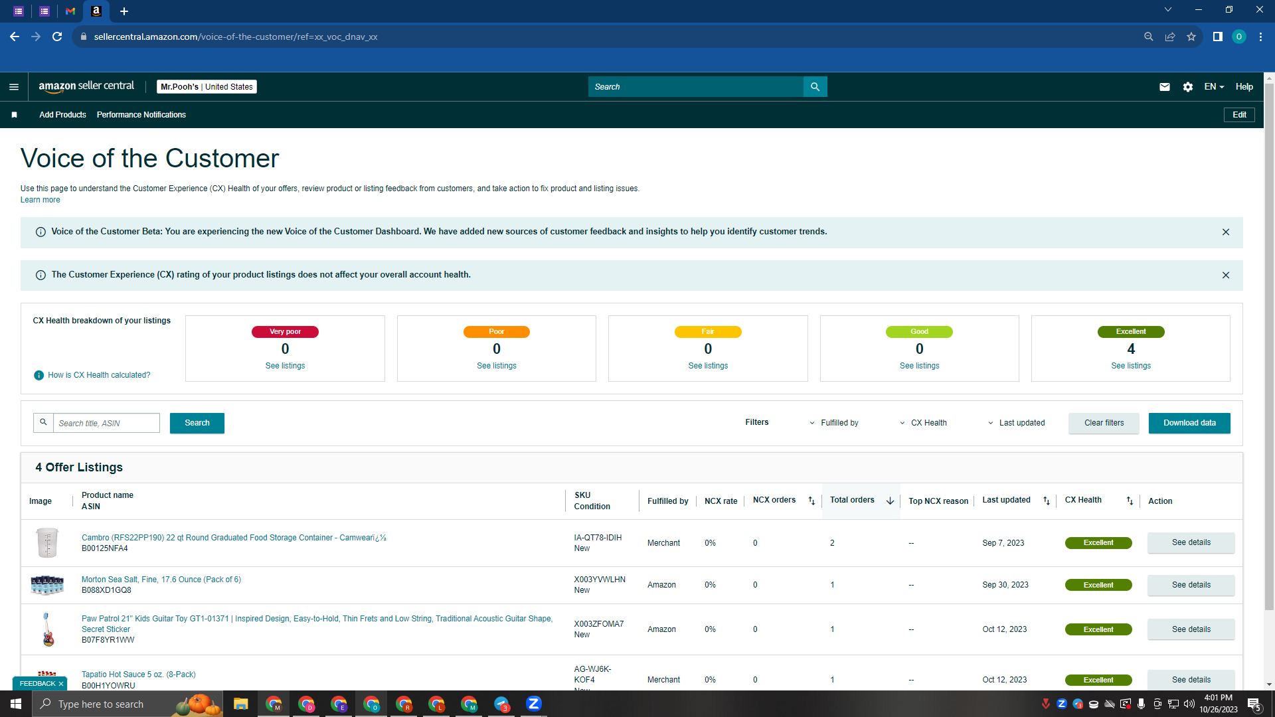Sort by CX Health column arrows

[x=1130, y=501]
